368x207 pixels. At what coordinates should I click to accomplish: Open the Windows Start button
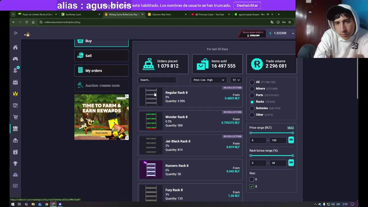(x=13, y=204)
